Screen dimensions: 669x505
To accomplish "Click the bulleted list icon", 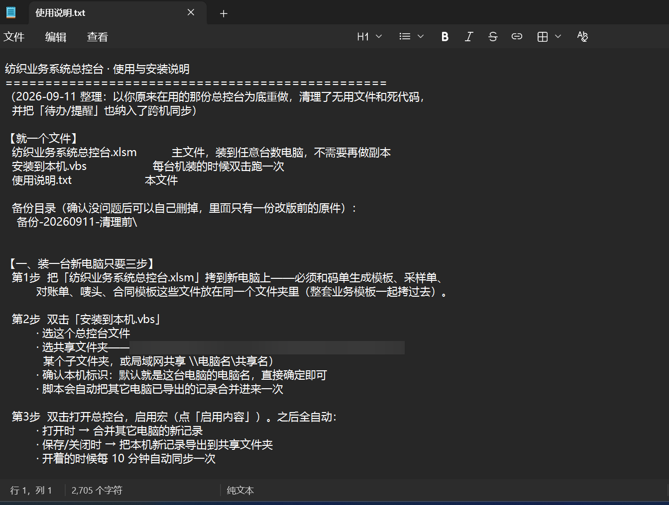I will pyautogui.click(x=405, y=37).
